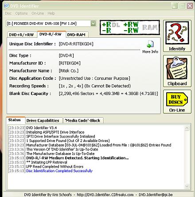195x197 pixels.
Task: Click the DVD.Identifier@pi.be email address
Action: [x=156, y=194]
